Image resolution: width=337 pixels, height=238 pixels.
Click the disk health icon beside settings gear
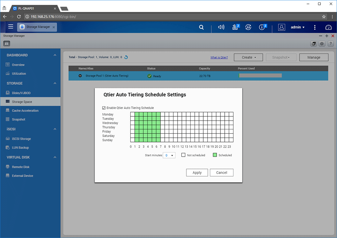[313, 44]
